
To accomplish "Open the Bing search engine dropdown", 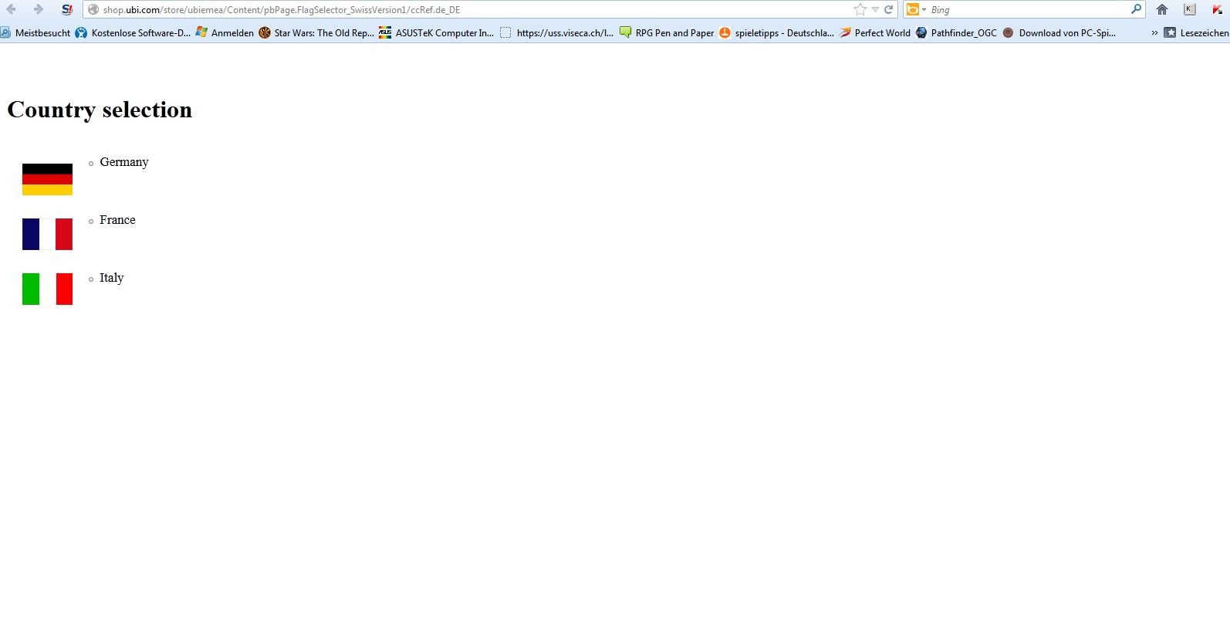I will coord(916,9).
